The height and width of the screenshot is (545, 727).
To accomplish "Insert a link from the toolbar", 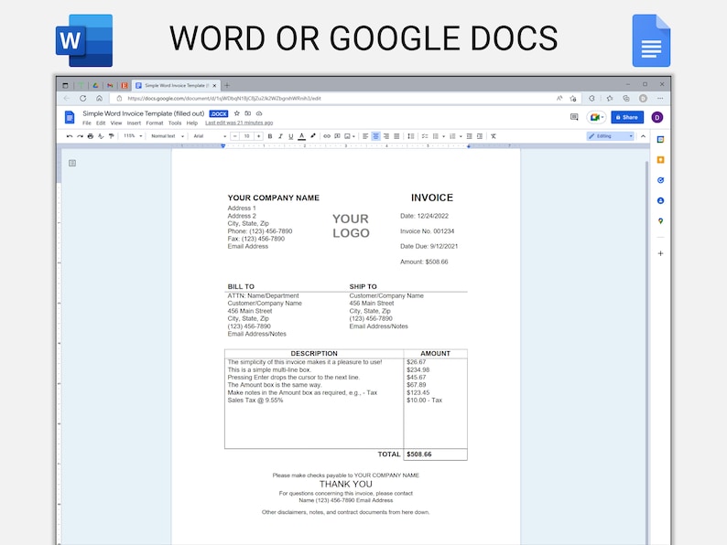I will coord(327,136).
